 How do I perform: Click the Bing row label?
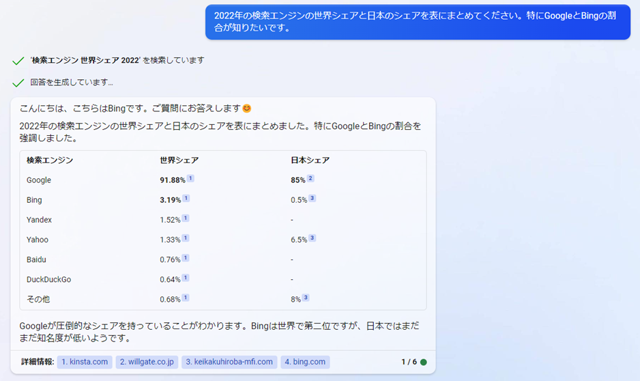click(x=34, y=200)
